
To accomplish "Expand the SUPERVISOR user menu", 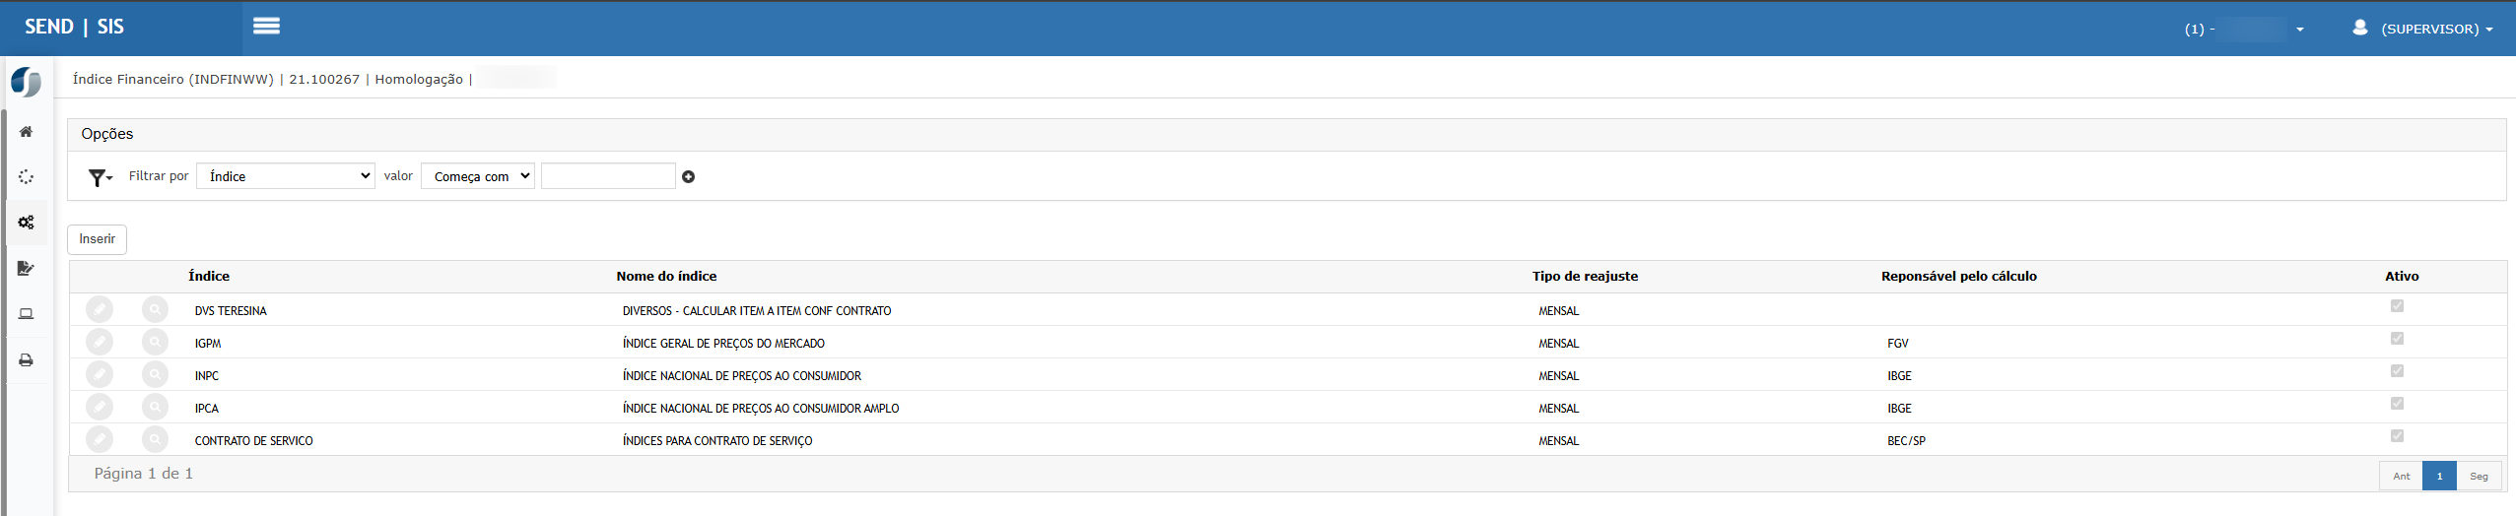I will tap(2424, 29).
